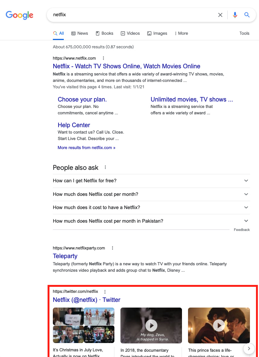Click About 675,000,000 results text
The height and width of the screenshot is (357, 259).
93,47
